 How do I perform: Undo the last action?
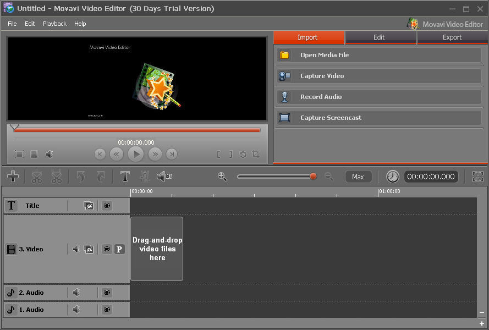(80, 177)
